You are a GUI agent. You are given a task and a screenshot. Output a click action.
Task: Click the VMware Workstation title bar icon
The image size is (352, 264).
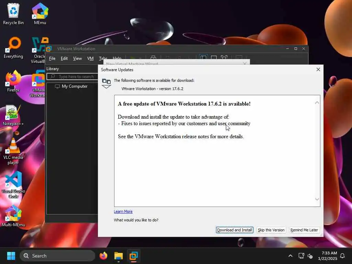(x=49, y=49)
